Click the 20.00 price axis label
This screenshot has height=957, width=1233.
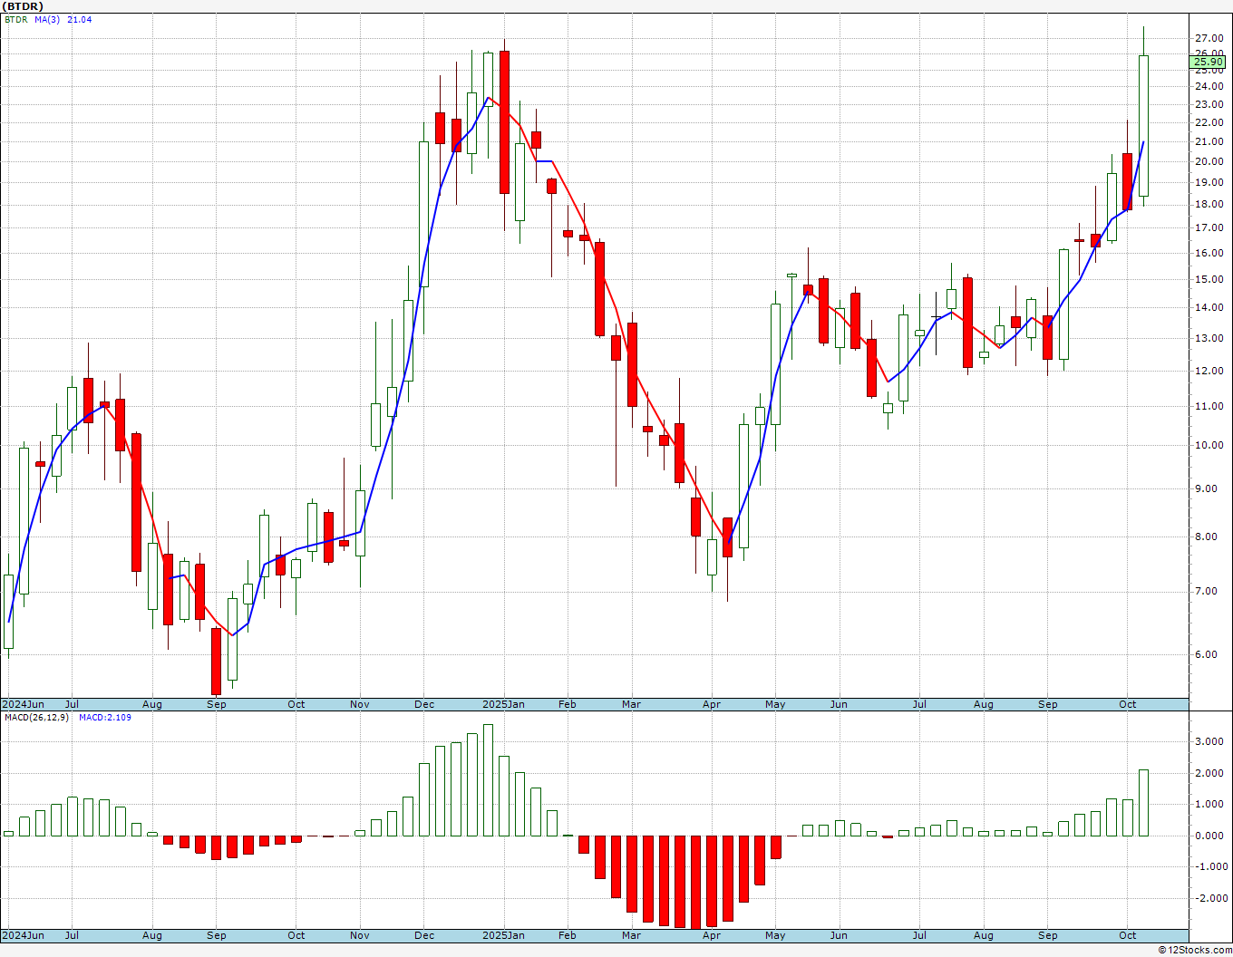[1209, 162]
